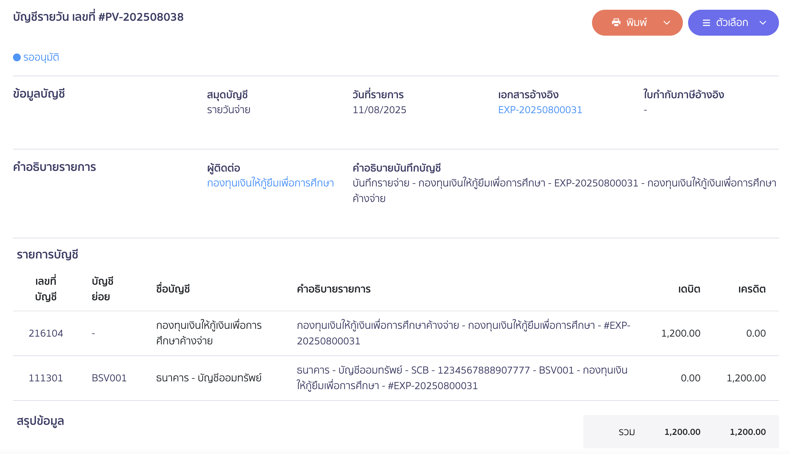790x454 pixels.
Task: Click the สรุปข้อมูล section heading
Action: pos(41,421)
